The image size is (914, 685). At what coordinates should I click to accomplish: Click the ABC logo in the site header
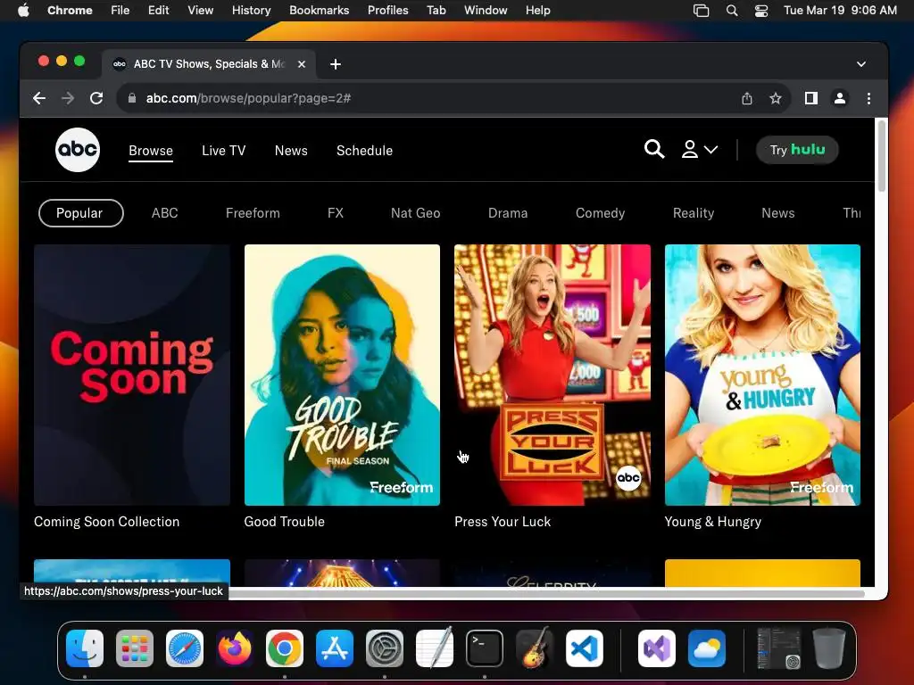[78, 150]
